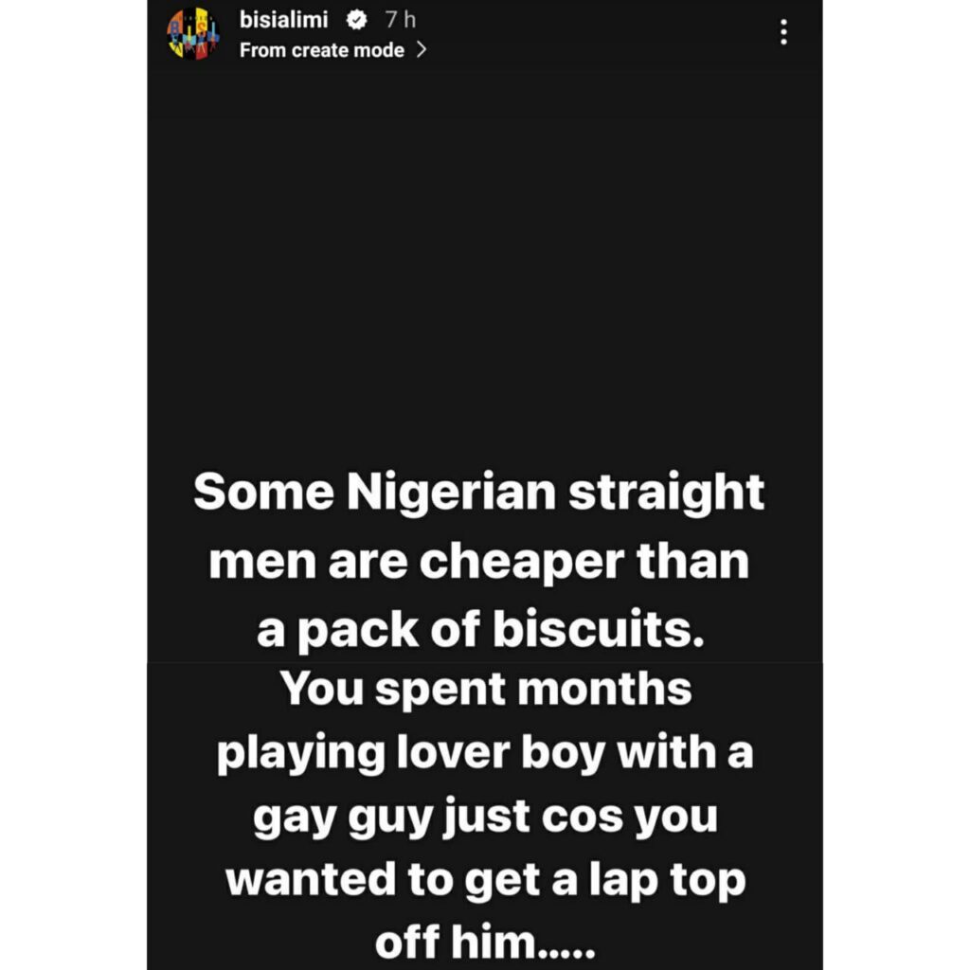Click the "You spent months" text line
The image size is (970, 970).
(486, 690)
